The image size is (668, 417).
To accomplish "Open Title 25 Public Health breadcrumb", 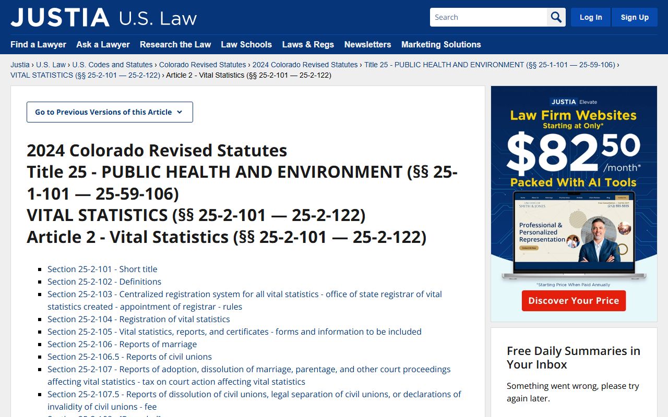I will pos(490,65).
